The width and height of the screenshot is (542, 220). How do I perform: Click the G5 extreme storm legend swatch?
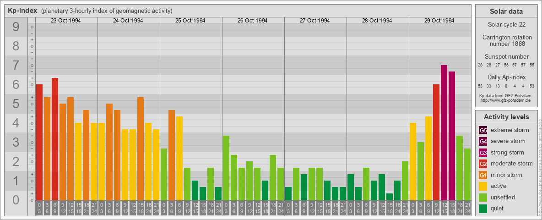click(483, 131)
